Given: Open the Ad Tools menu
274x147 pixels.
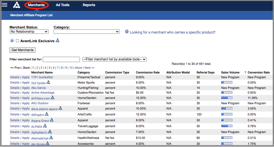Looking at the screenshot, I should [63, 5].
